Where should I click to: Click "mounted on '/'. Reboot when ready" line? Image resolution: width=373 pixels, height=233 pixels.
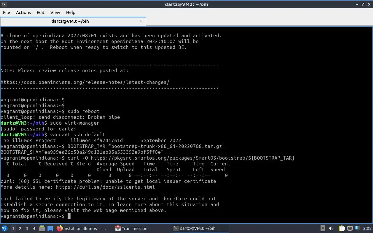94,47
